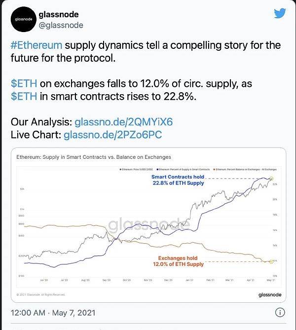Open the #Ethereum hashtag
This screenshot has width=296, height=330.
pyautogui.click(x=37, y=45)
